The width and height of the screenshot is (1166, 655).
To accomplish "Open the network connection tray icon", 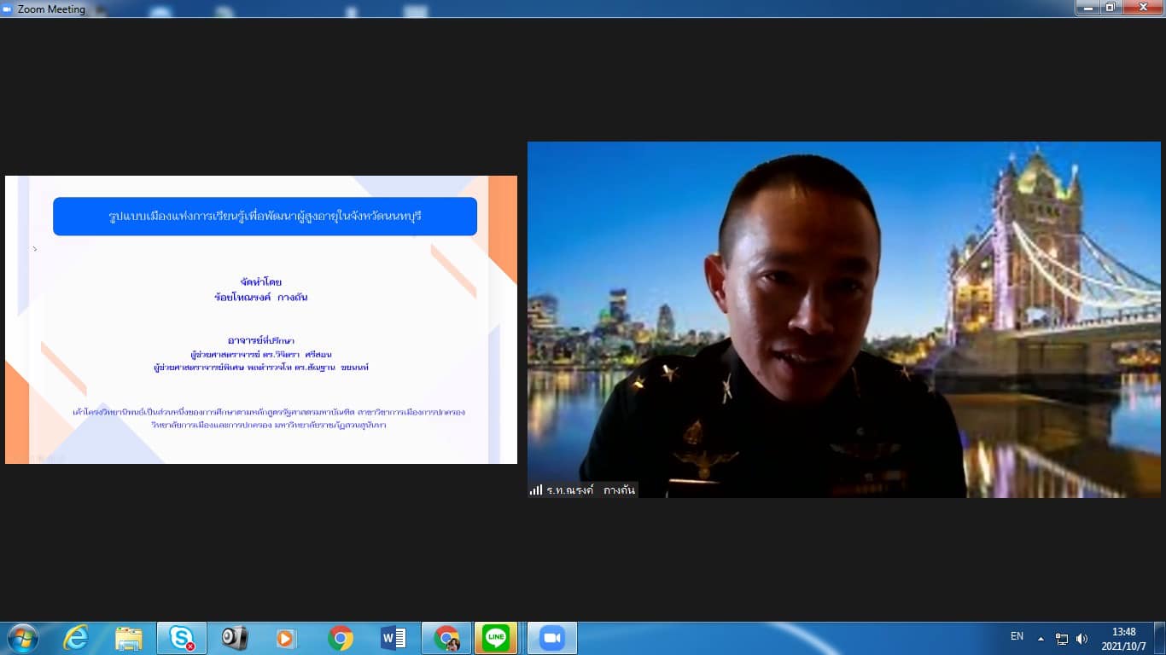I will (x=1062, y=639).
